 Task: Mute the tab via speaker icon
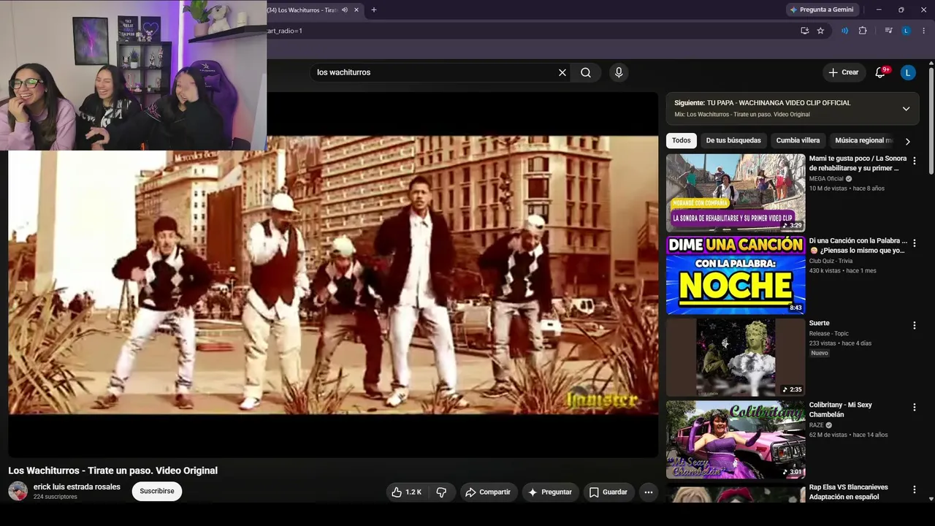(x=344, y=9)
